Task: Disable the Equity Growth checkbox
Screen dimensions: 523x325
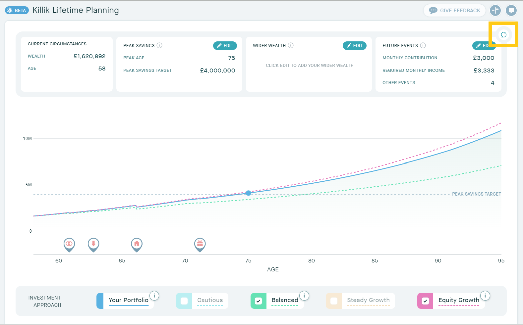Action: click(x=425, y=301)
